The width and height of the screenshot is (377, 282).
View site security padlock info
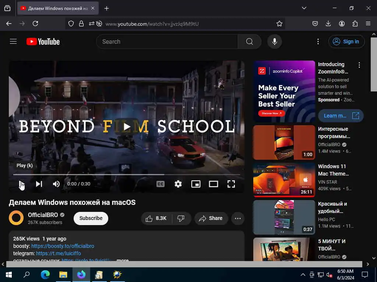(x=81, y=23)
